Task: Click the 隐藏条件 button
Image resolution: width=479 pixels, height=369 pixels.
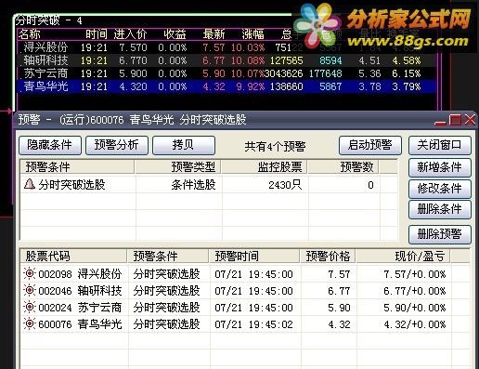Action: click(50, 145)
